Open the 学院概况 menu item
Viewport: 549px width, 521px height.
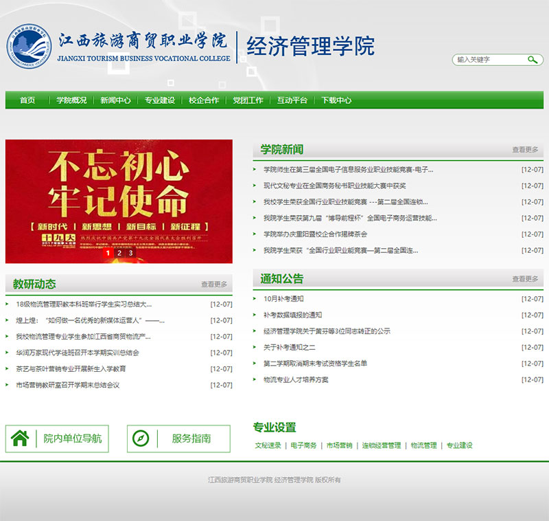pyautogui.click(x=71, y=100)
